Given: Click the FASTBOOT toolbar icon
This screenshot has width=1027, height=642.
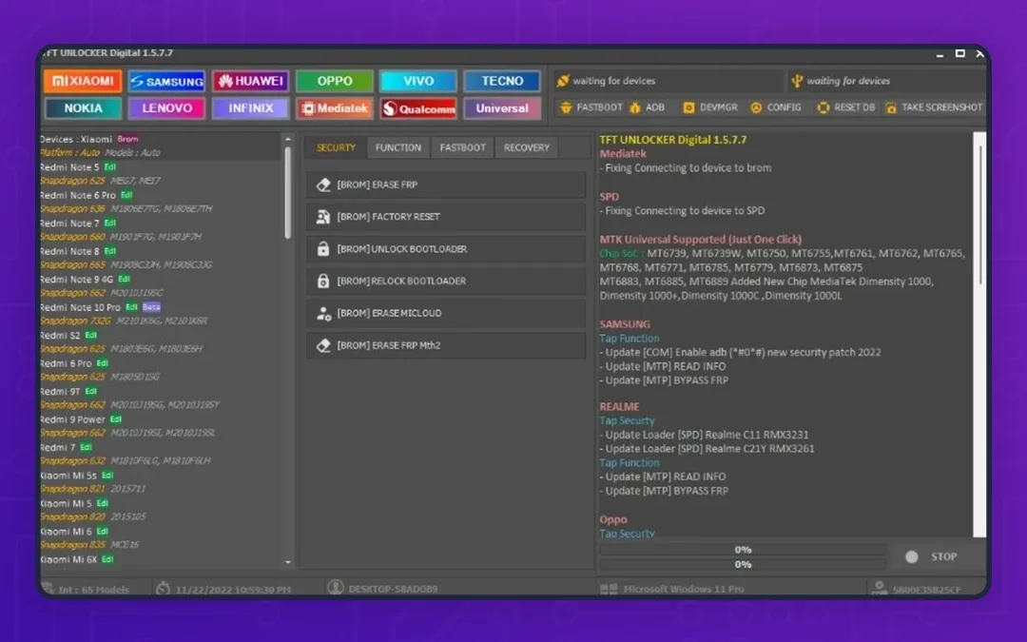Looking at the screenshot, I should pos(566,107).
